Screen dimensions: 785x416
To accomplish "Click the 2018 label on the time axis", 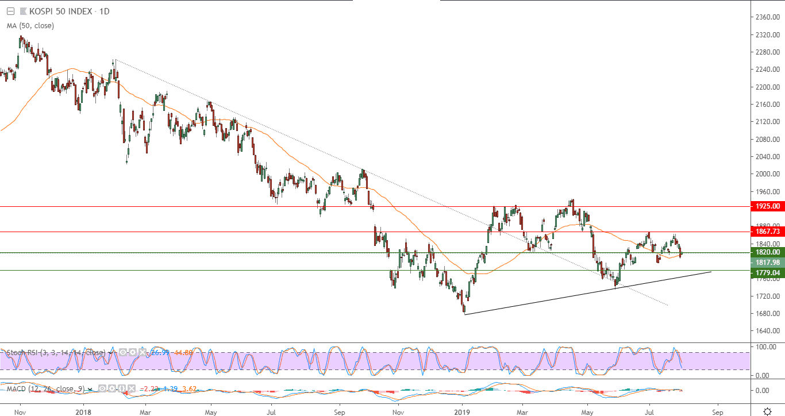I will (x=83, y=411).
